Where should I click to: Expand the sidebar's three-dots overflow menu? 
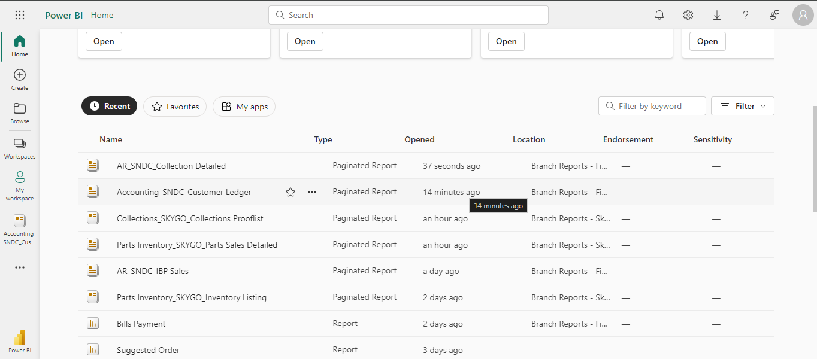(x=20, y=267)
